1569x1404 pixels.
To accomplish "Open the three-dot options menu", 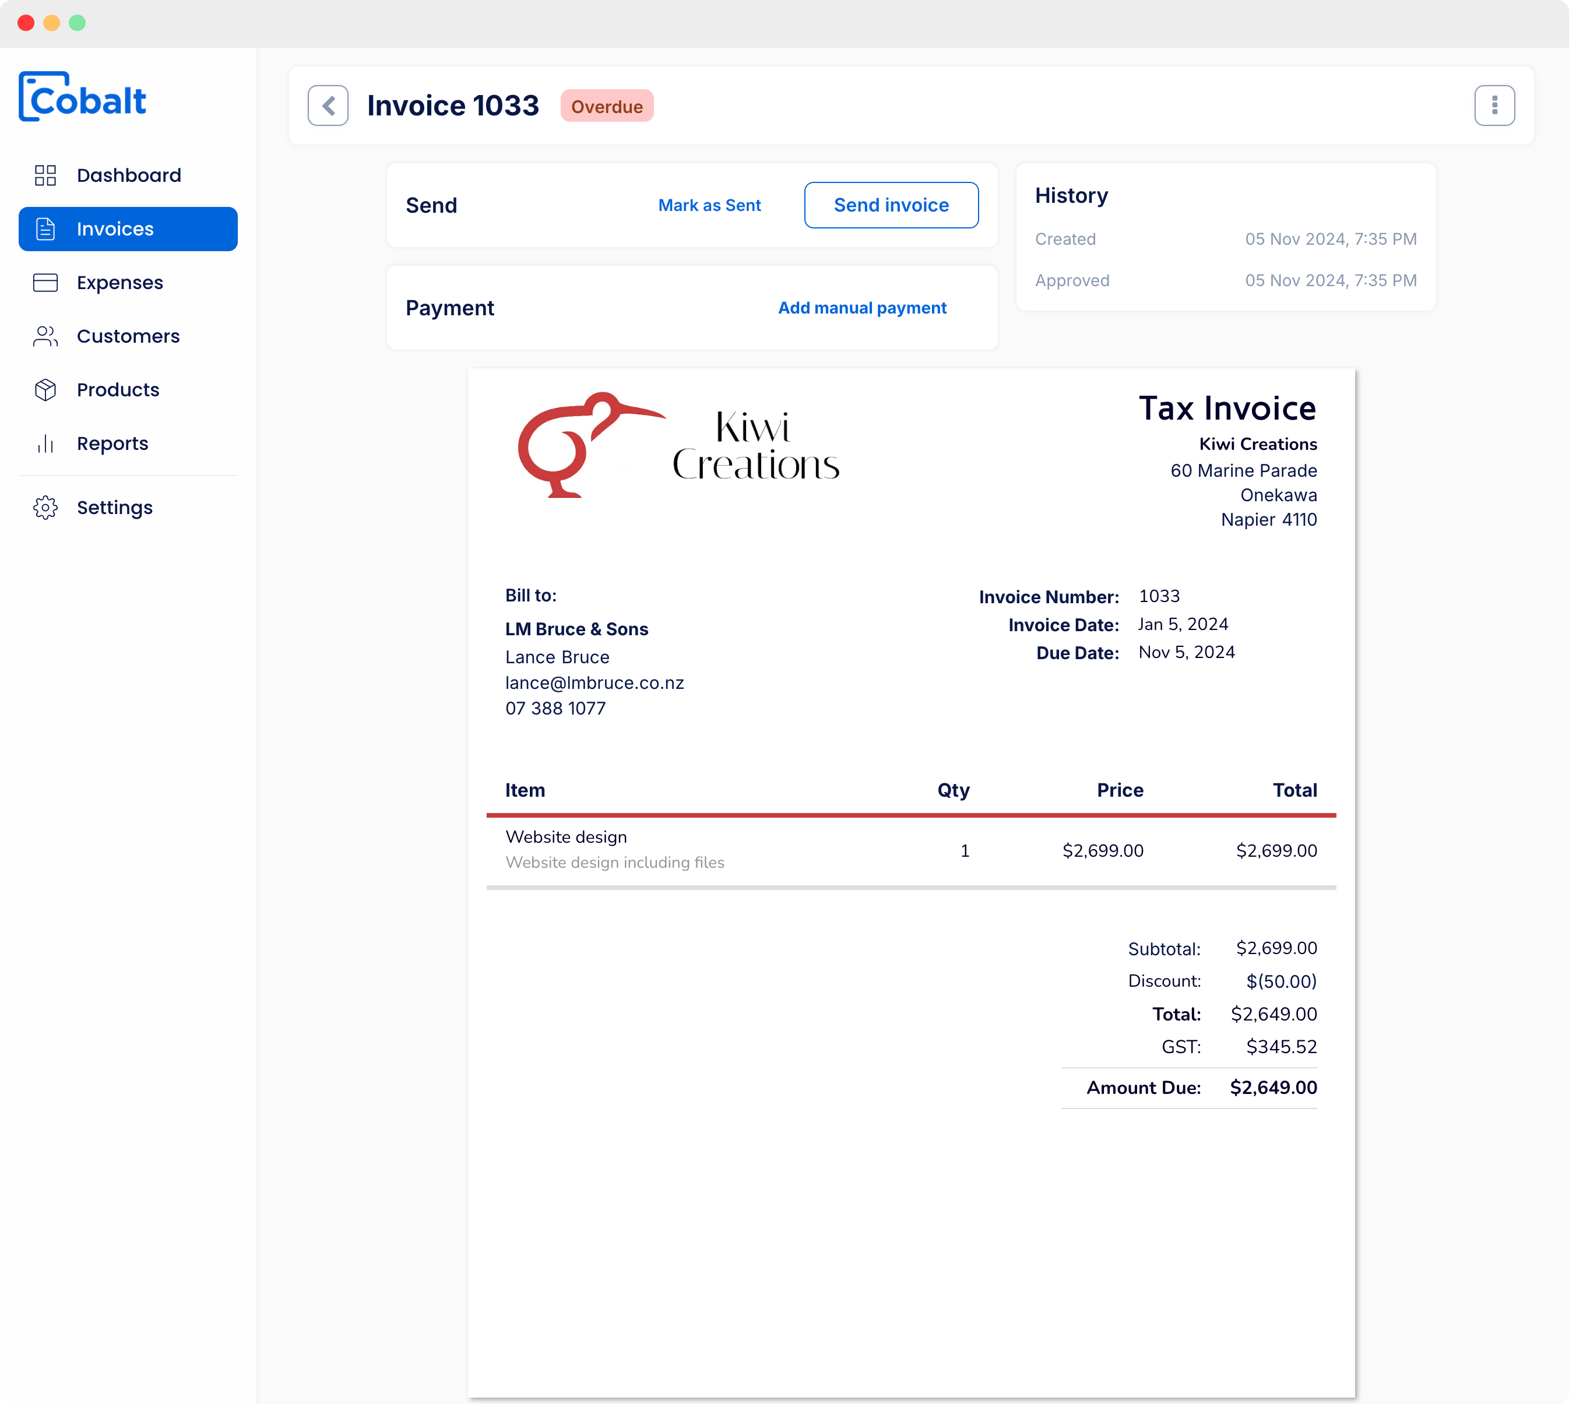I will [1495, 104].
